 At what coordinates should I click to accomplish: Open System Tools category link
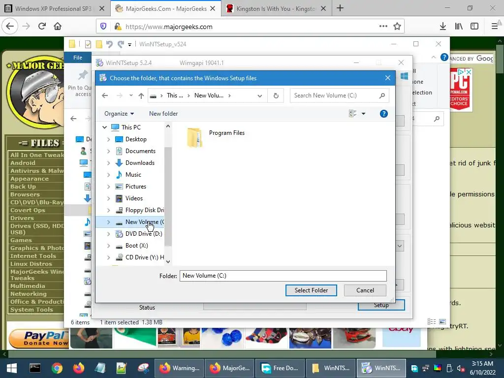tap(31, 310)
